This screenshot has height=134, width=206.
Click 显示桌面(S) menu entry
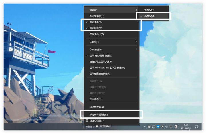[x=111, y=99]
